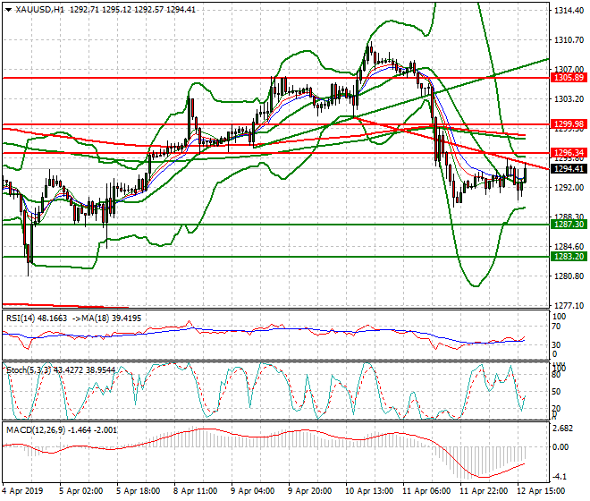Click the 1310.70 value on price scale
Screen dimensions: 590x501
(x=569, y=41)
